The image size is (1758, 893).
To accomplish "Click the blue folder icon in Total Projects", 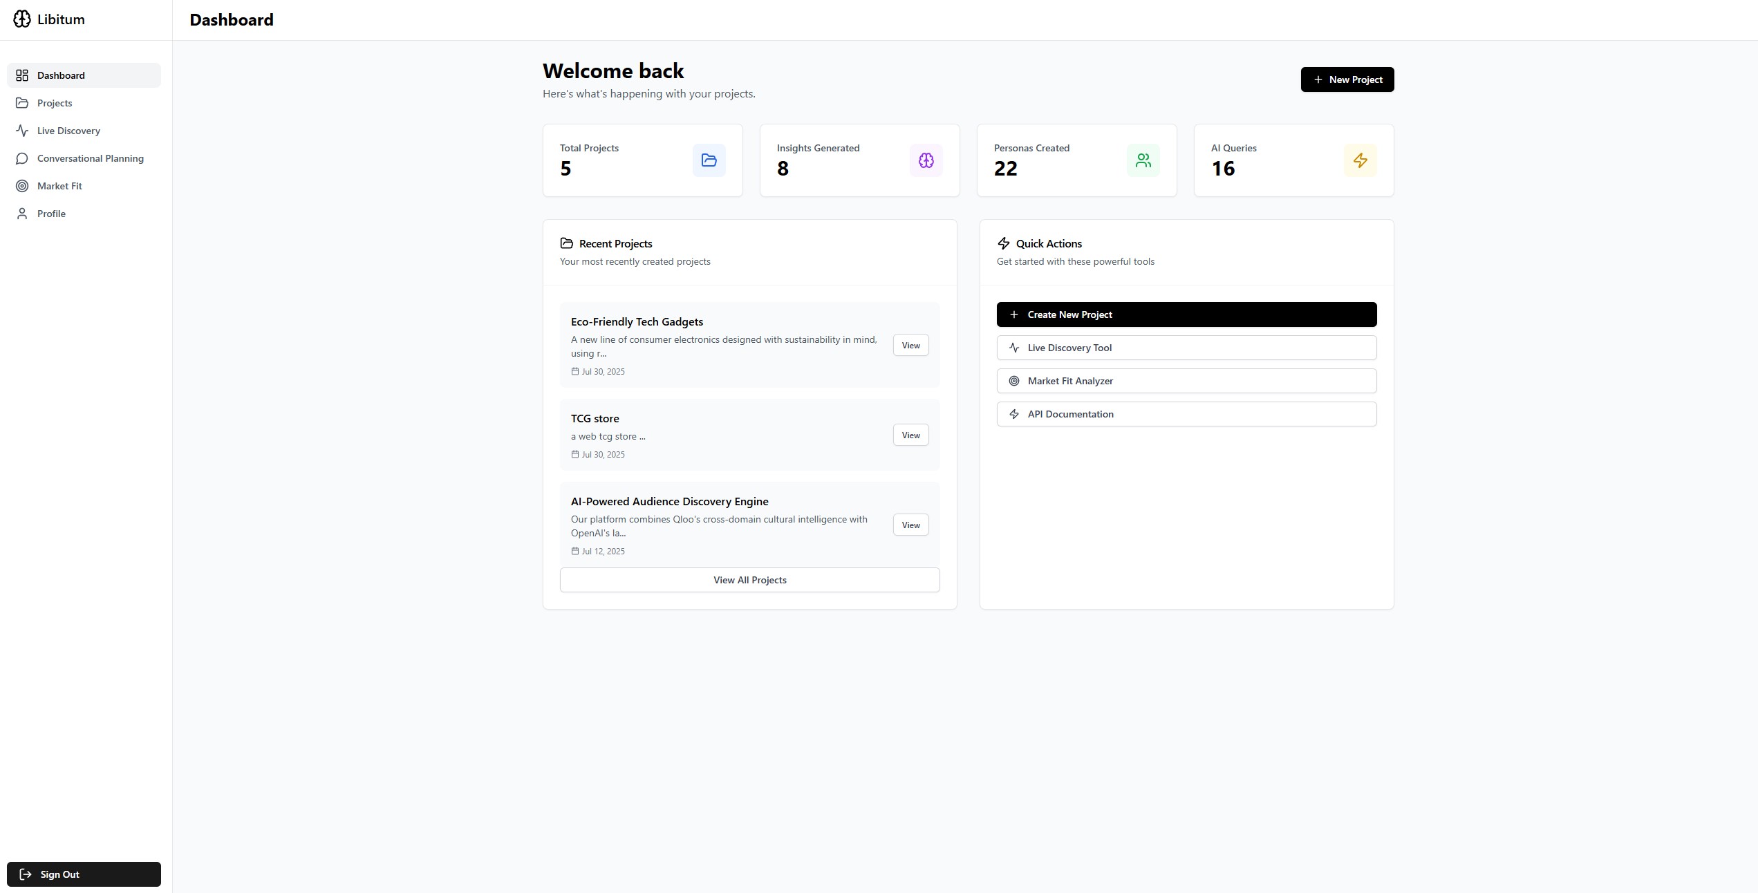I will pyautogui.click(x=709, y=160).
